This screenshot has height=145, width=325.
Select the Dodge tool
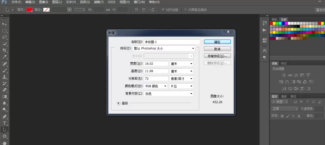tap(4, 109)
